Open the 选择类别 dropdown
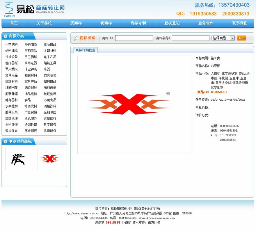 click(x=223, y=38)
